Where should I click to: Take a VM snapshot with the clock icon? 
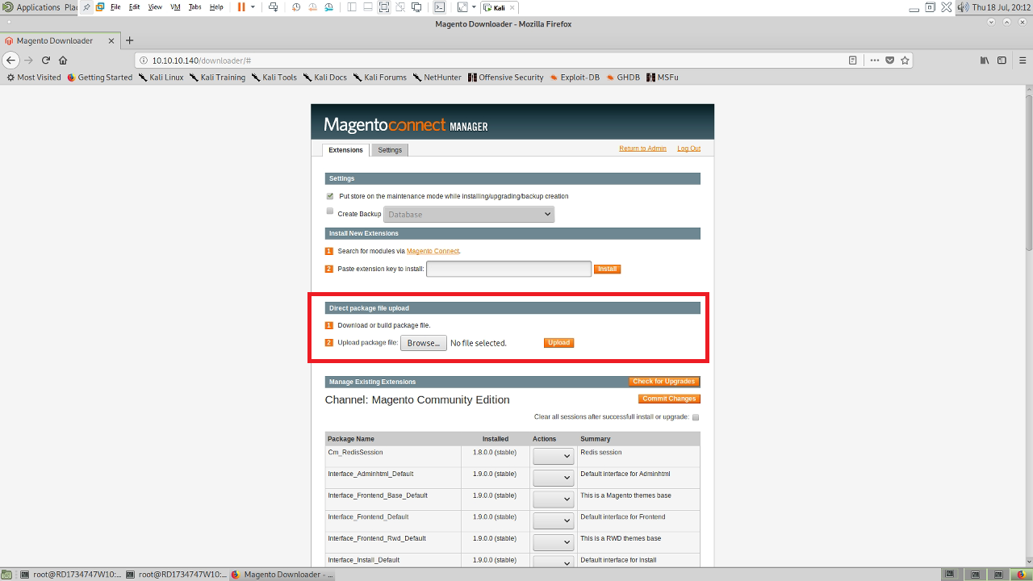pyautogui.click(x=296, y=6)
